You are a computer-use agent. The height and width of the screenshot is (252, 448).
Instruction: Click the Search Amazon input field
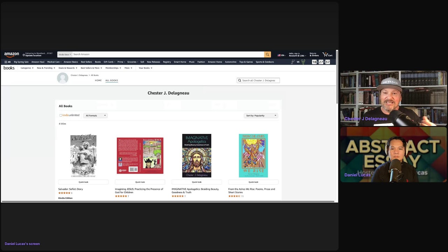168,54
